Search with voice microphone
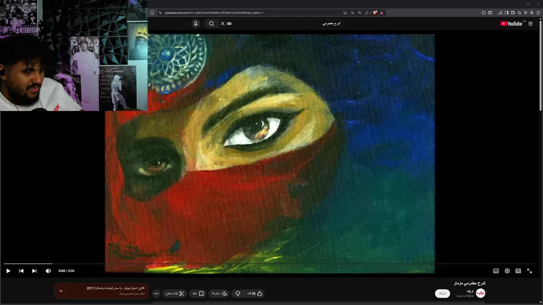Viewport: 543px width, 305px height. [x=196, y=24]
